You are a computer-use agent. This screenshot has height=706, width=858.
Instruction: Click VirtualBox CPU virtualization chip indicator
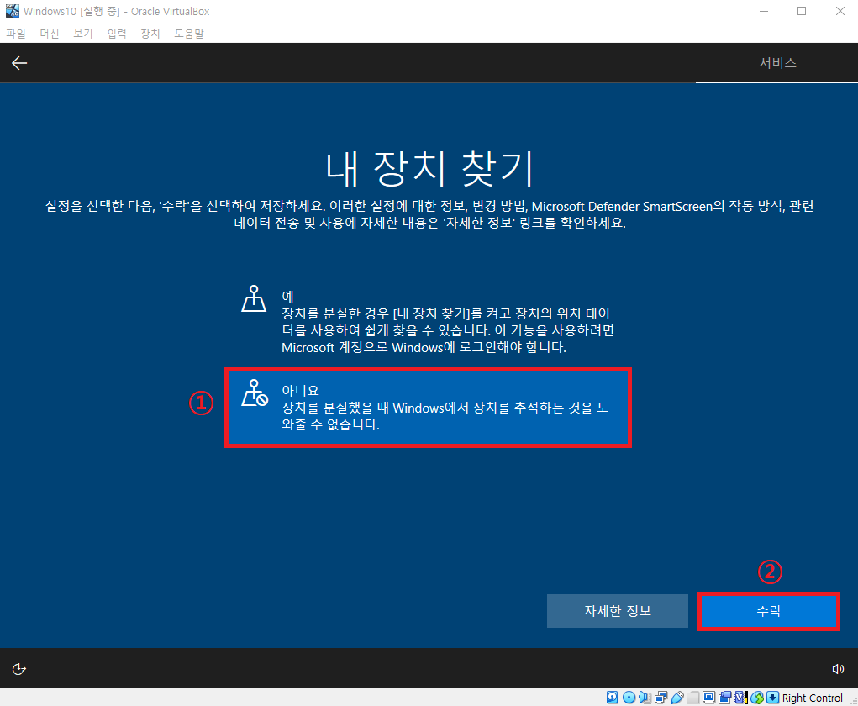click(x=741, y=698)
